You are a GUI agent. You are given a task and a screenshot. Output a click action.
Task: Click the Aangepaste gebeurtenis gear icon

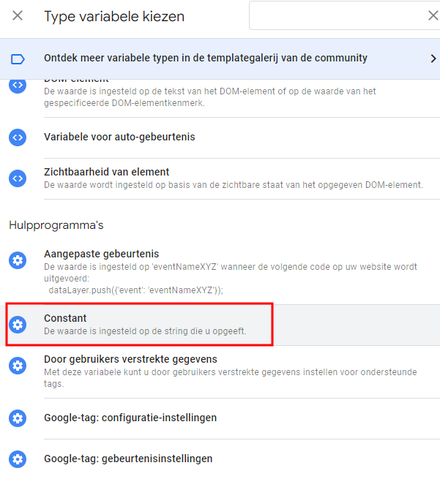pyautogui.click(x=18, y=260)
